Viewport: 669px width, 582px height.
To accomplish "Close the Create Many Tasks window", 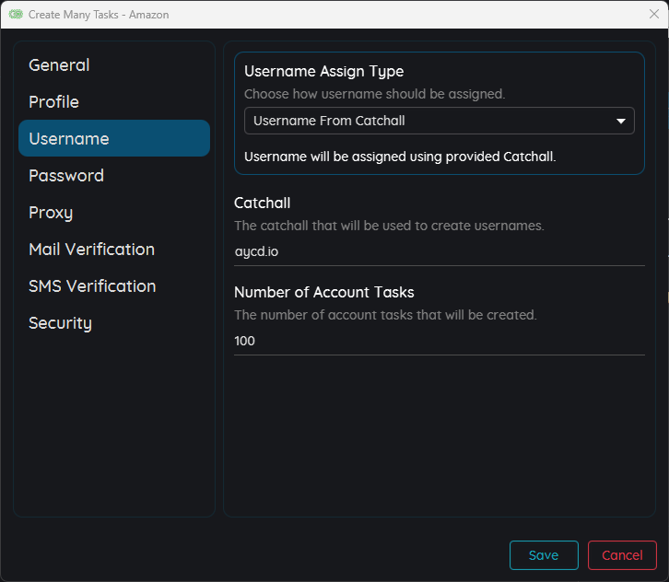I will 654,15.
